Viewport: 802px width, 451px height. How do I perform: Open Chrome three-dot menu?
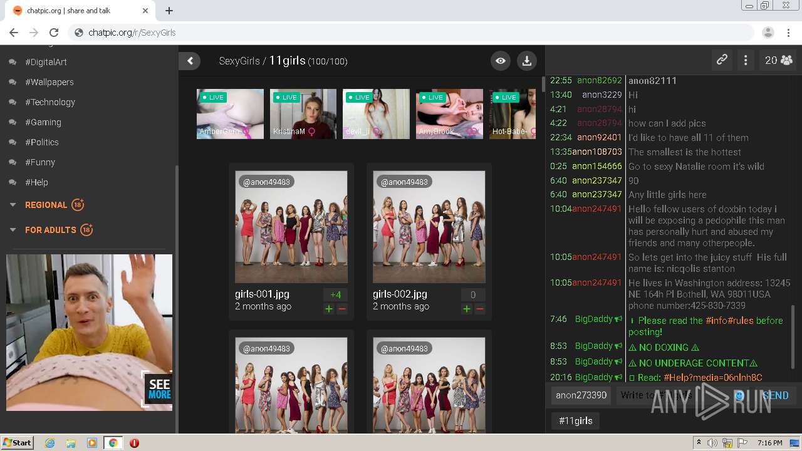click(x=788, y=33)
